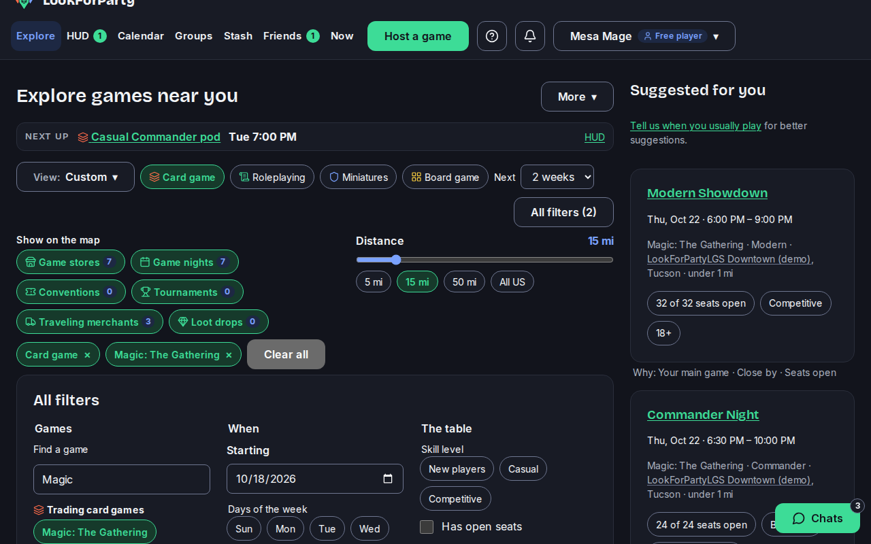Select the 50 mi distance preset

pyautogui.click(x=464, y=282)
